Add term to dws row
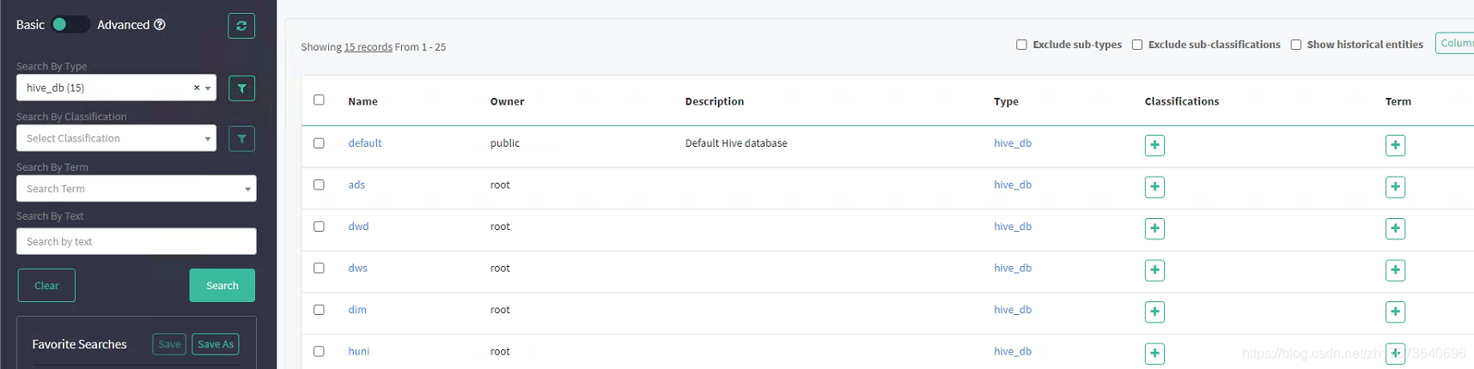1474x369 pixels. coord(1395,269)
